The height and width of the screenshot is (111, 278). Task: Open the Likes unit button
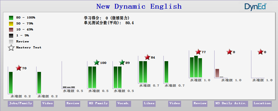coord(149,104)
